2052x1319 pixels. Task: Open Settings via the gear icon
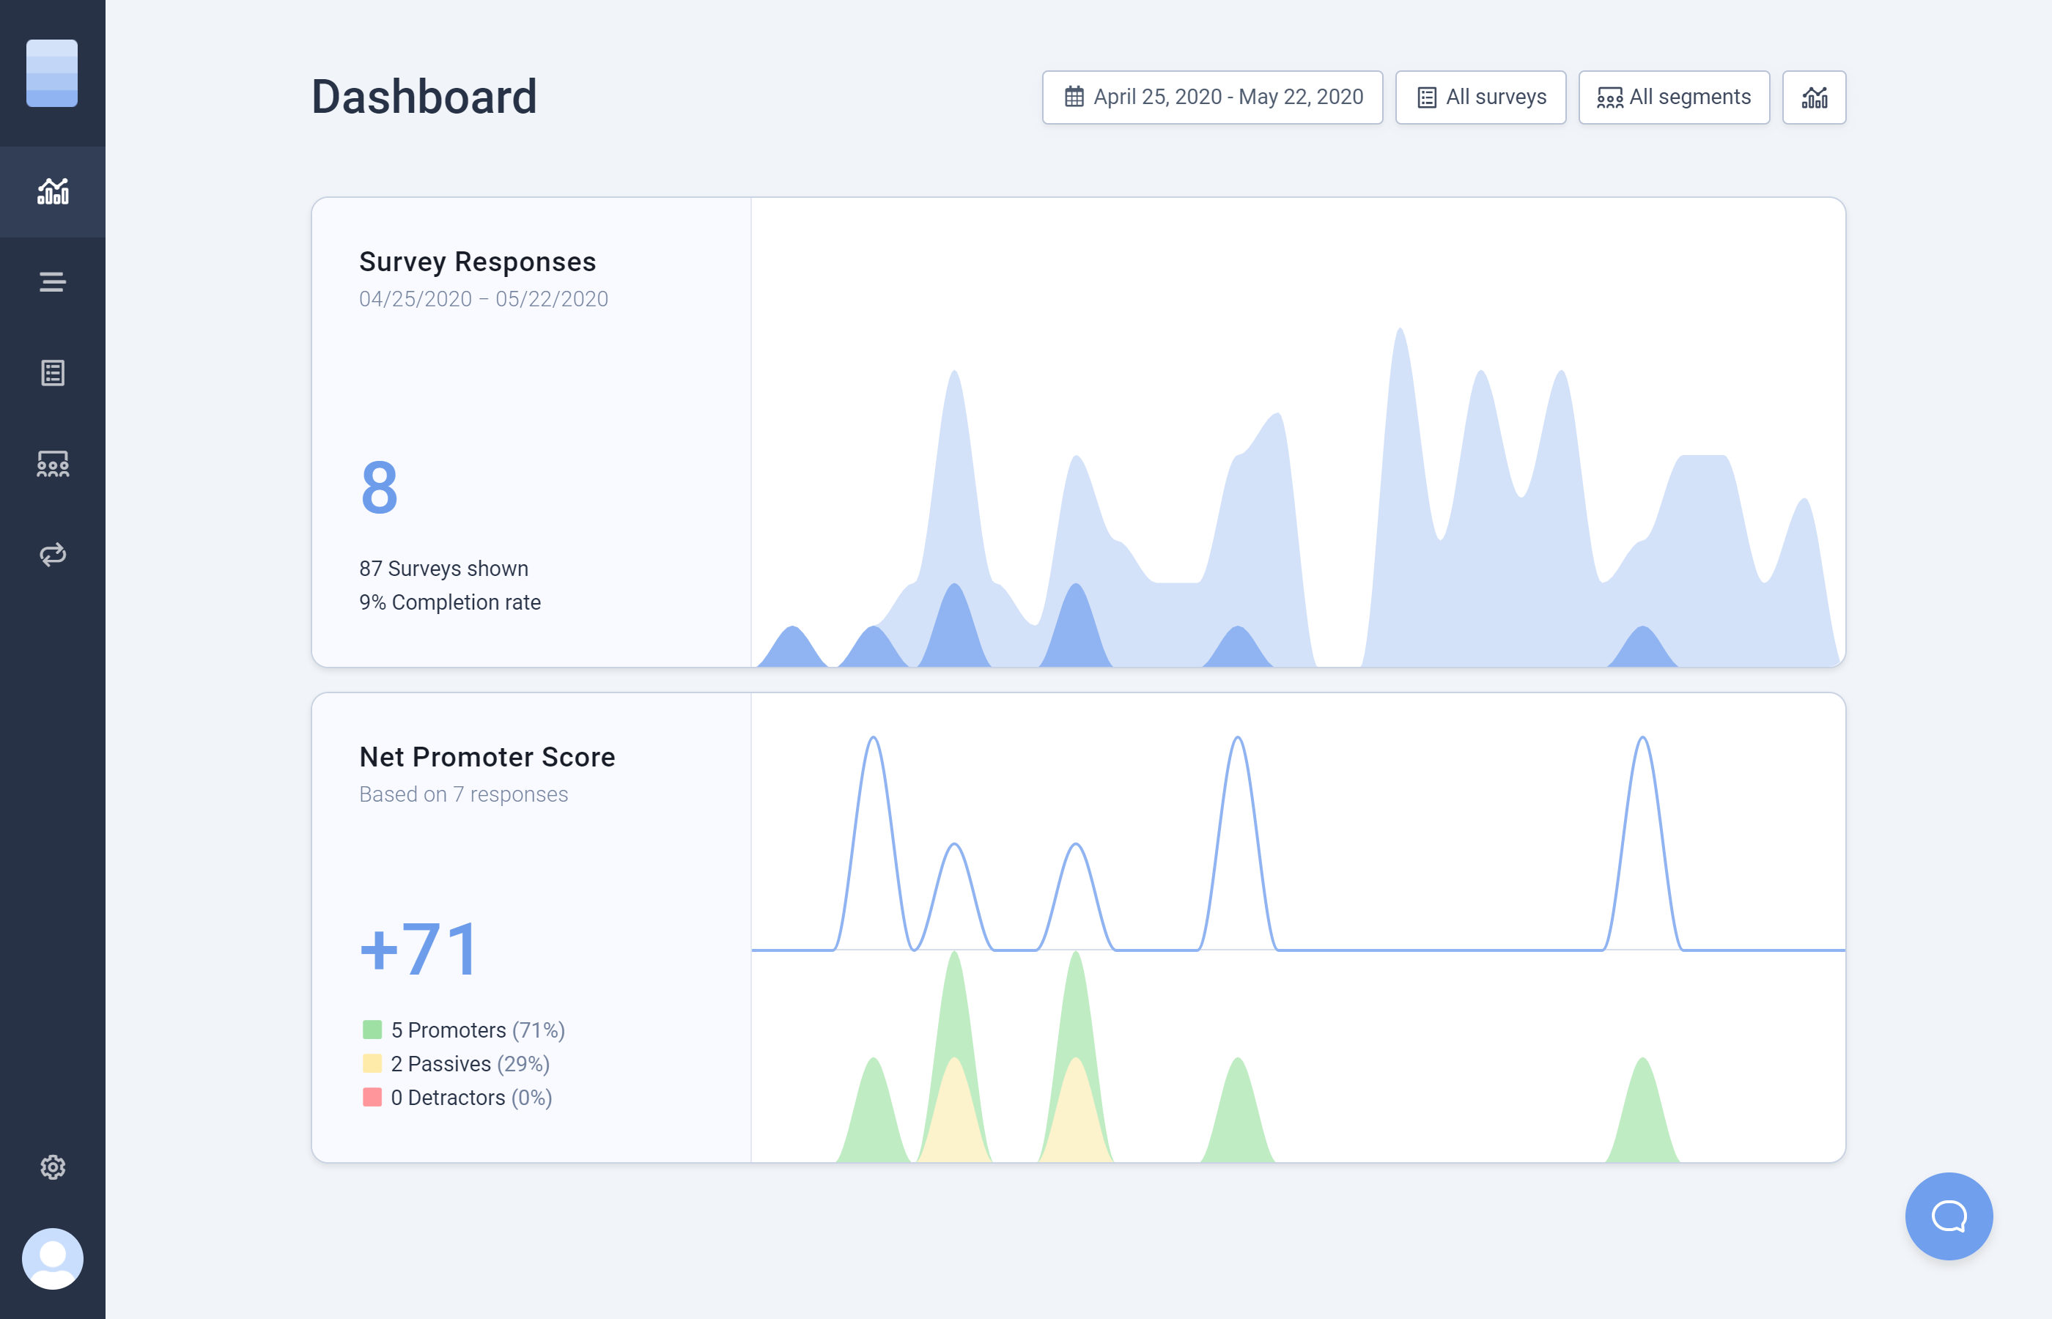[52, 1167]
